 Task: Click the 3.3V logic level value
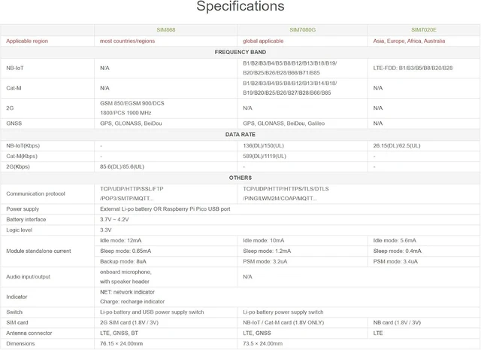pos(106,230)
